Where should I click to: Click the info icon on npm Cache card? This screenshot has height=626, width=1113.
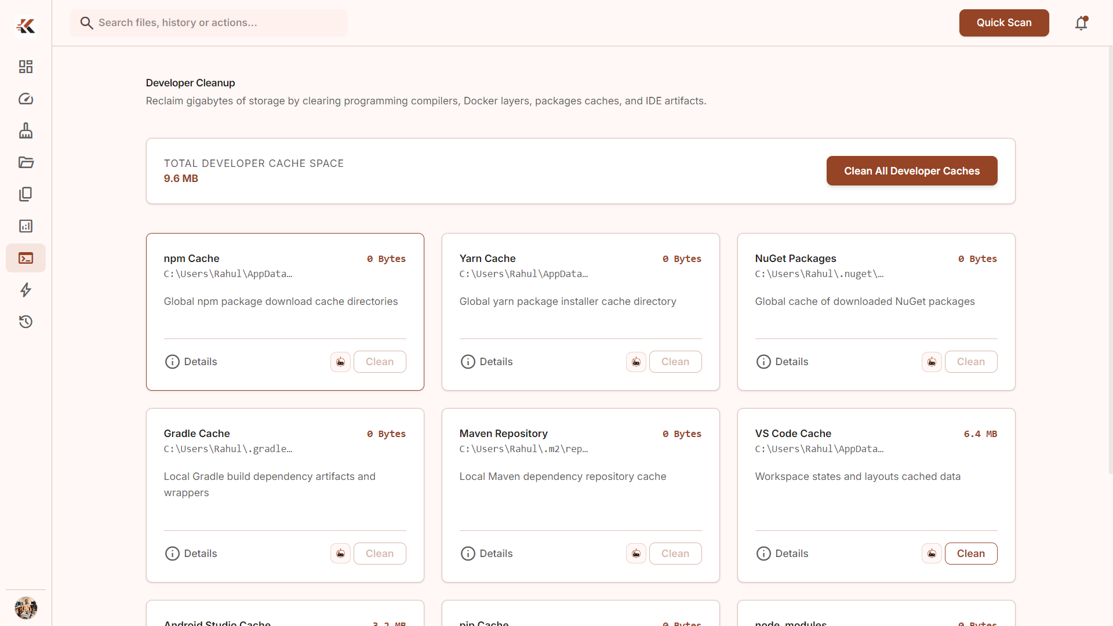[x=172, y=362]
